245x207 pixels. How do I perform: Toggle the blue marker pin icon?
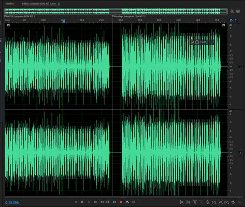236,20
